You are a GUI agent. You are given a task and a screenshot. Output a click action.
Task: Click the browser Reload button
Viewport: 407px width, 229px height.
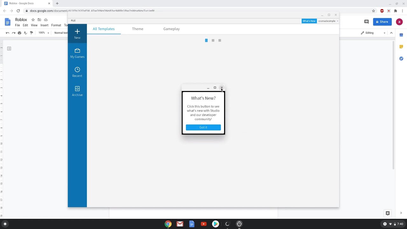pyautogui.click(x=18, y=11)
